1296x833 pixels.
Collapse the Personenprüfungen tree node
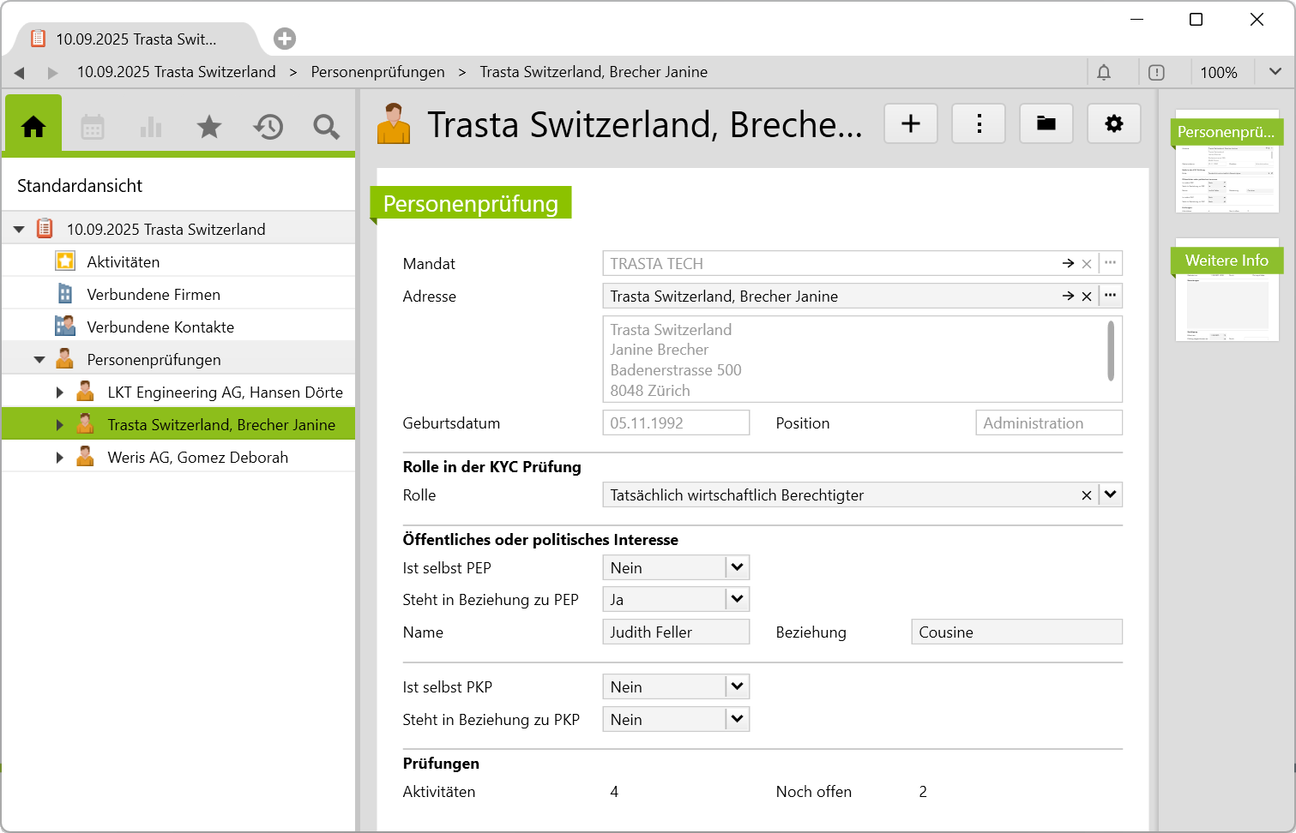point(39,360)
